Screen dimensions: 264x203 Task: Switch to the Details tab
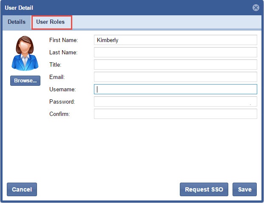pos(17,22)
